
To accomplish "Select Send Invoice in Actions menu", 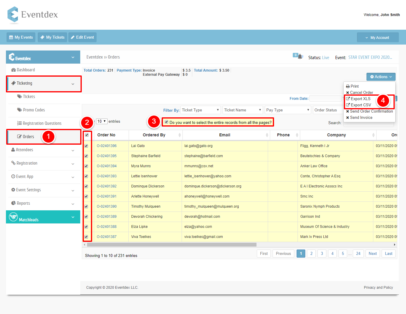I will (x=361, y=118).
